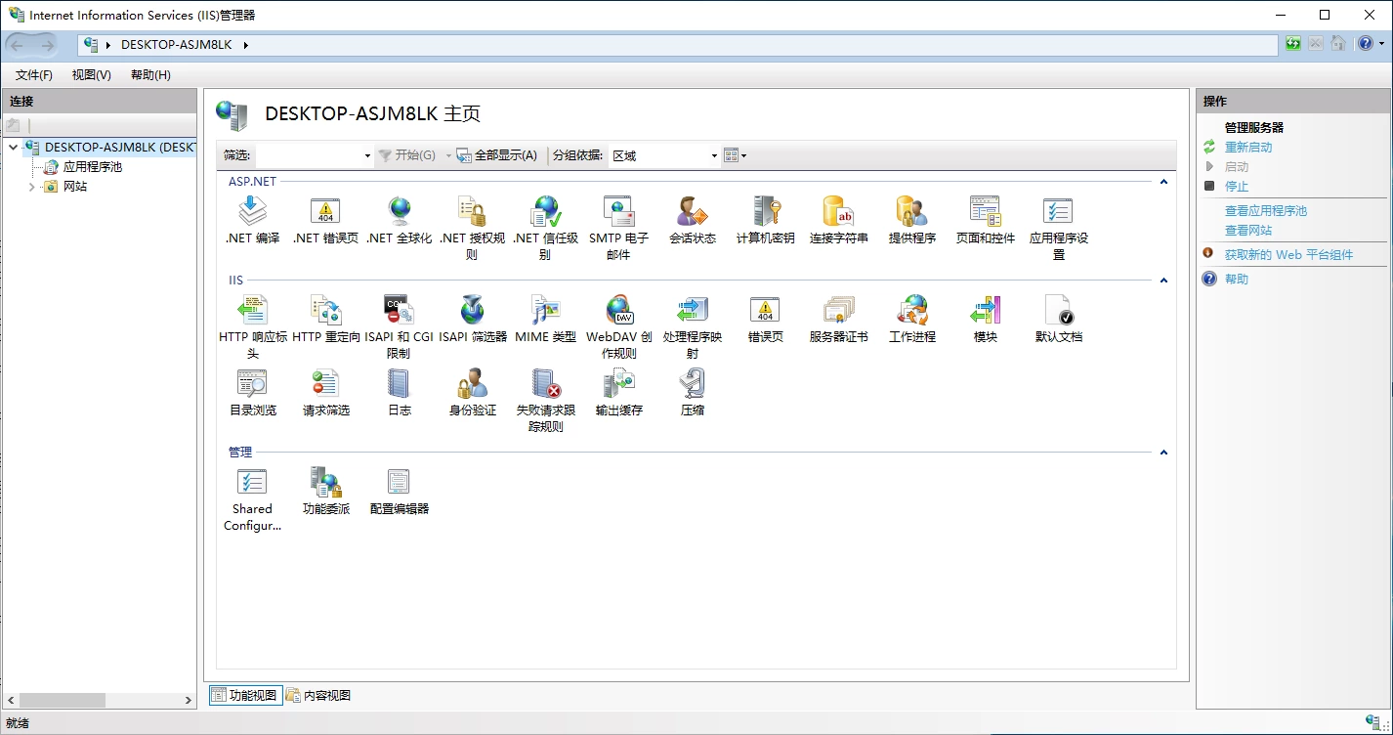Screen dimensions: 1393x735
Task: Open the 视图(V) menu
Action: 92,75
